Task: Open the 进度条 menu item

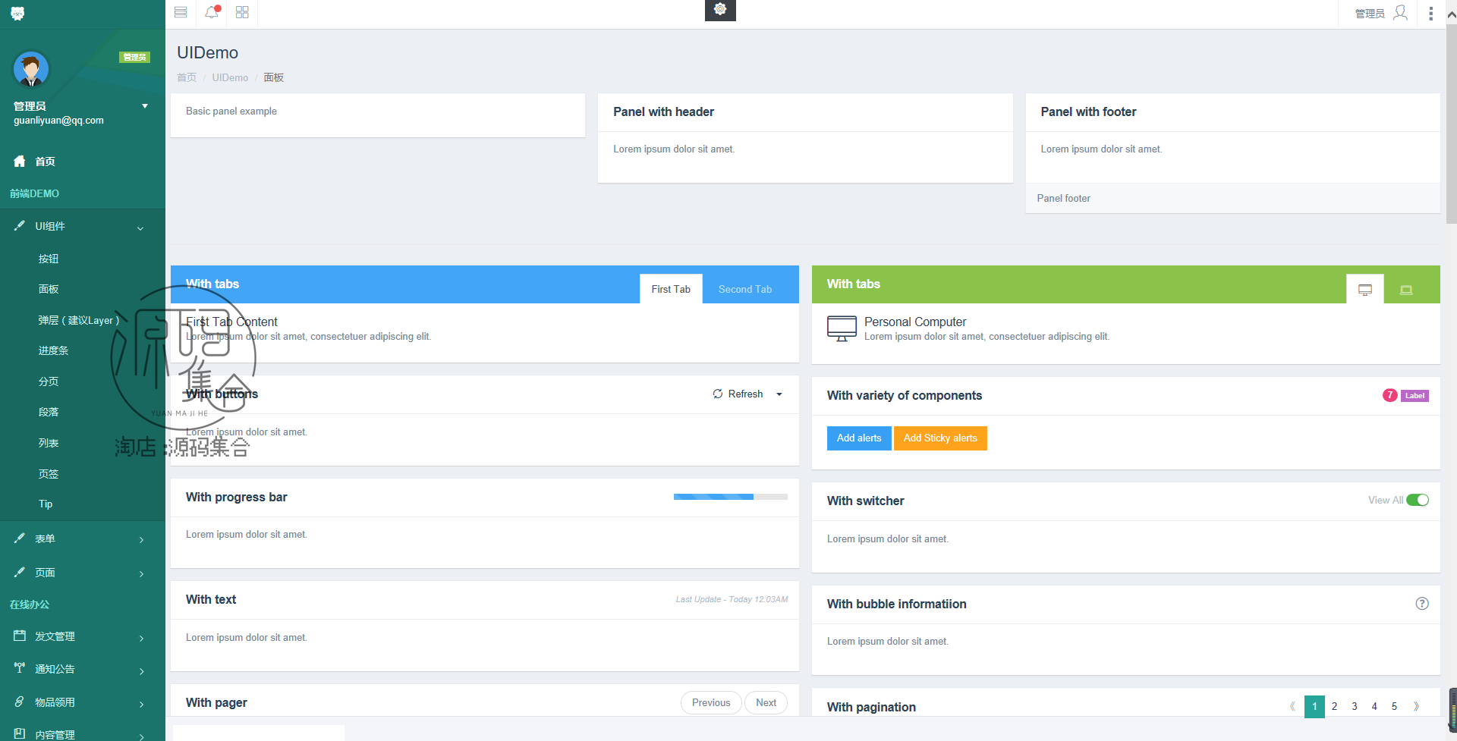Action: 53,350
